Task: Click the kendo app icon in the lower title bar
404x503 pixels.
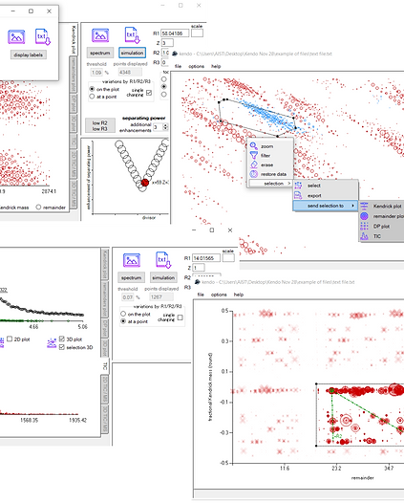Action: 198,282
